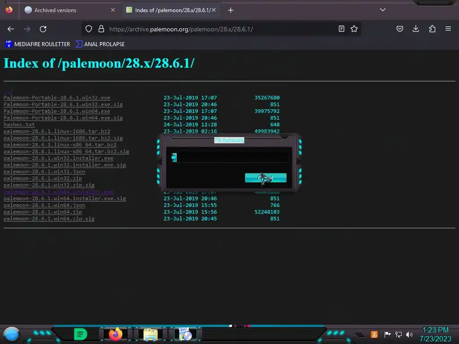This screenshot has width=459, height=344.
Task: Click the 35267680 file size value
Action: tap(267, 98)
